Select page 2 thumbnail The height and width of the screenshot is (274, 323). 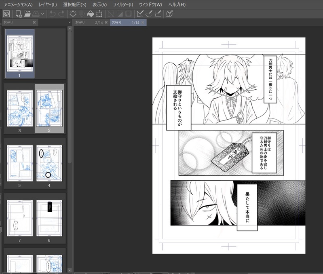click(49, 108)
